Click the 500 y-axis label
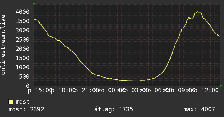The height and width of the screenshot is (117, 224). pos(24,77)
